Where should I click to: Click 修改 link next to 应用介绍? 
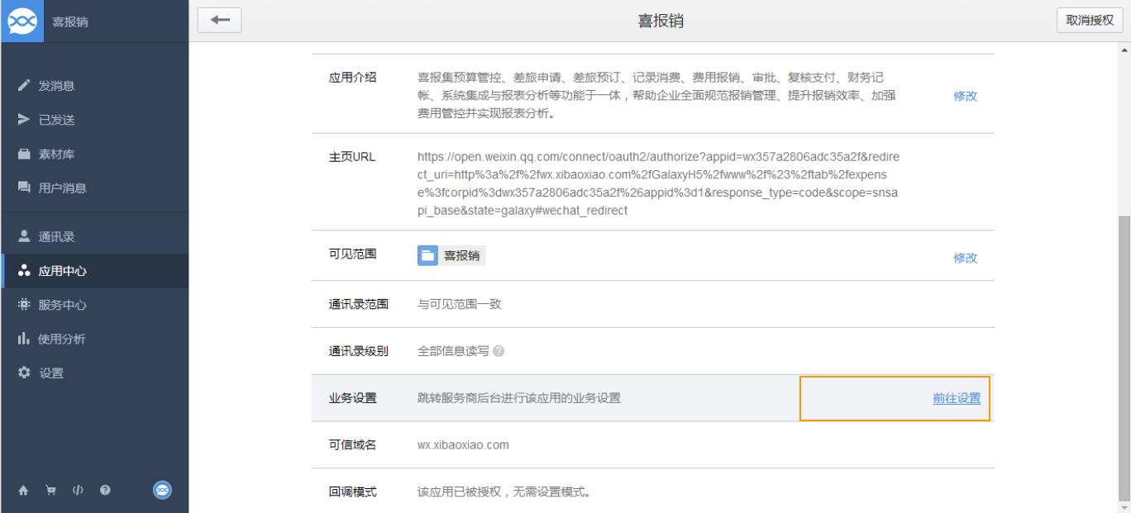[x=965, y=96]
